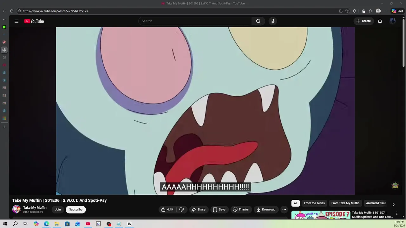The width and height of the screenshot is (406, 228).
Task: Add page to favorites star icon
Action: (347, 11)
